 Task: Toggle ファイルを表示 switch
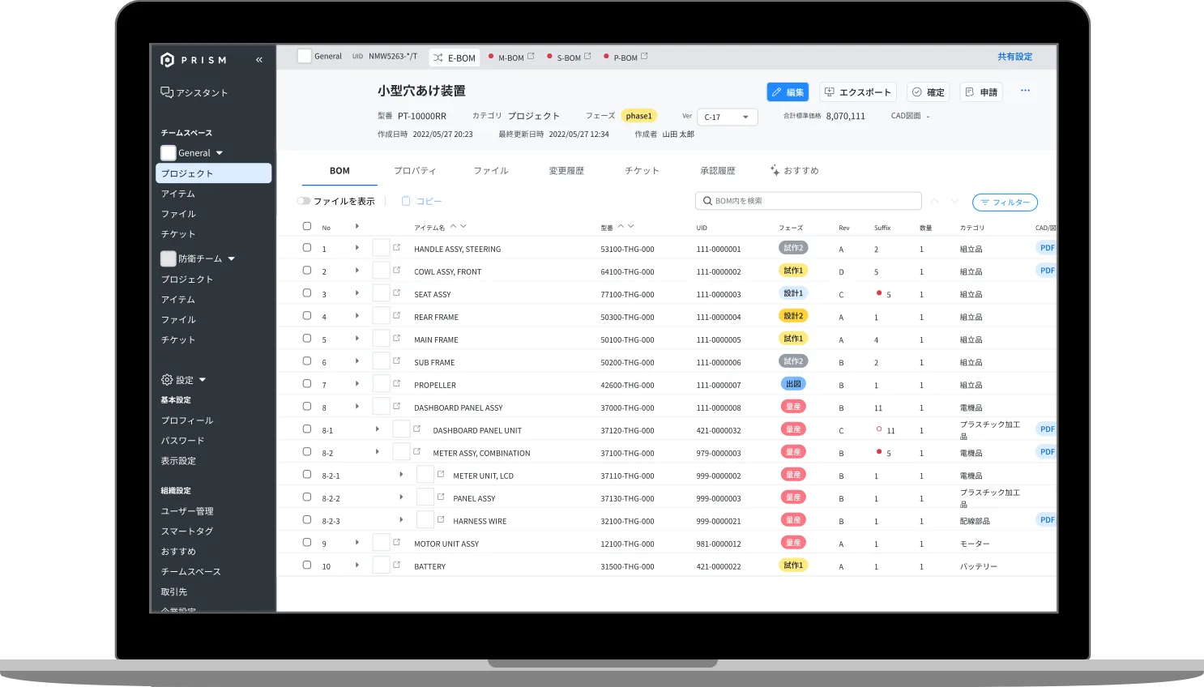pos(304,201)
